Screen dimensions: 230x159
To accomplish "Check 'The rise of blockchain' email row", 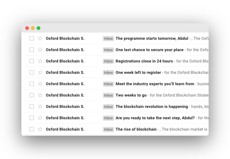I will click(32, 129).
